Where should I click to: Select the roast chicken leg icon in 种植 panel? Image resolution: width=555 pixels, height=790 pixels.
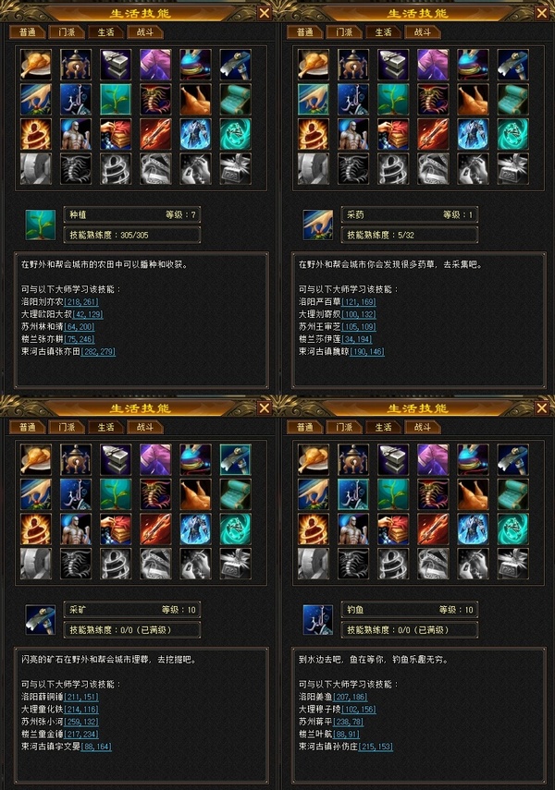(36, 65)
